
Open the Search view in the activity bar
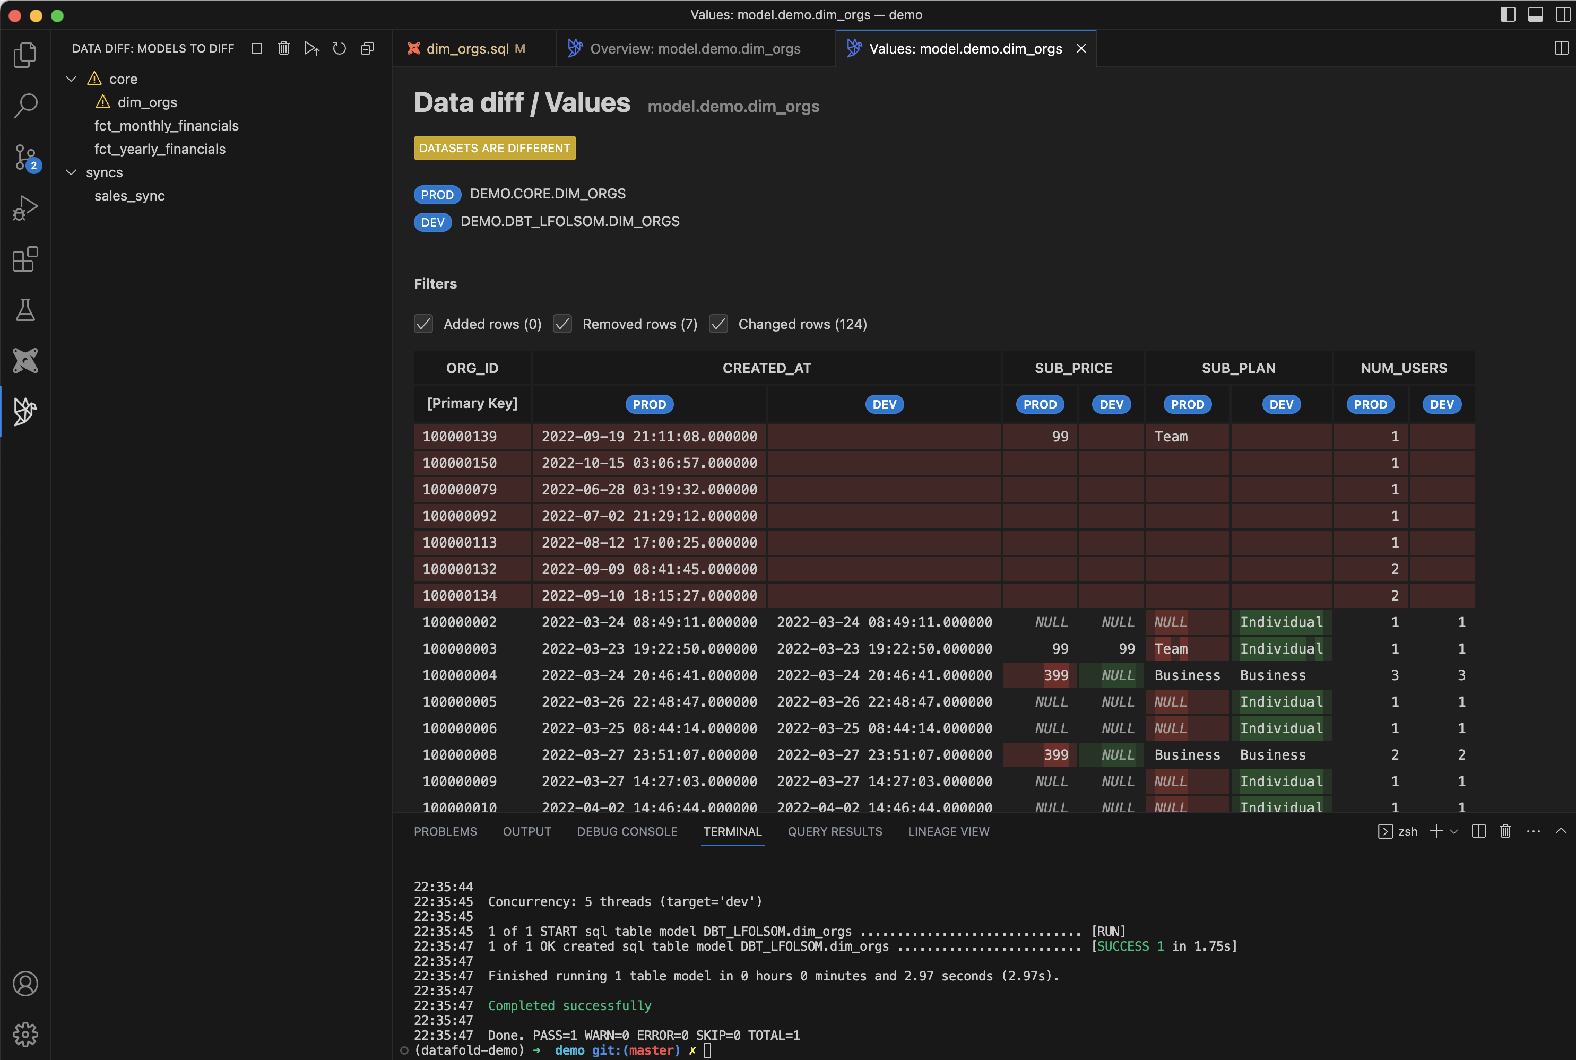pos(25,106)
